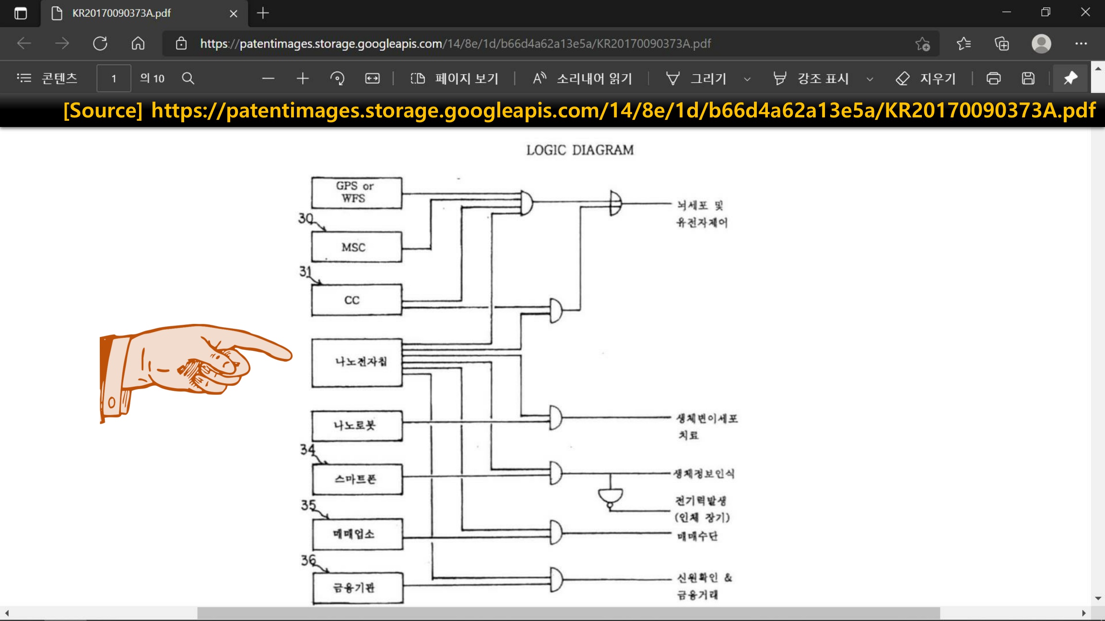Select the KR20170090373A.pdf tab
The image size is (1105, 621).
[122, 13]
